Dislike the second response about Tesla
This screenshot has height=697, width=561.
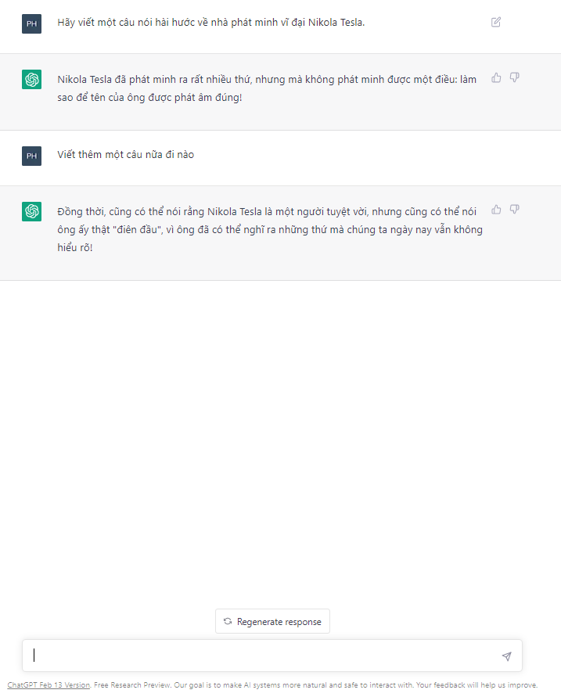point(515,210)
